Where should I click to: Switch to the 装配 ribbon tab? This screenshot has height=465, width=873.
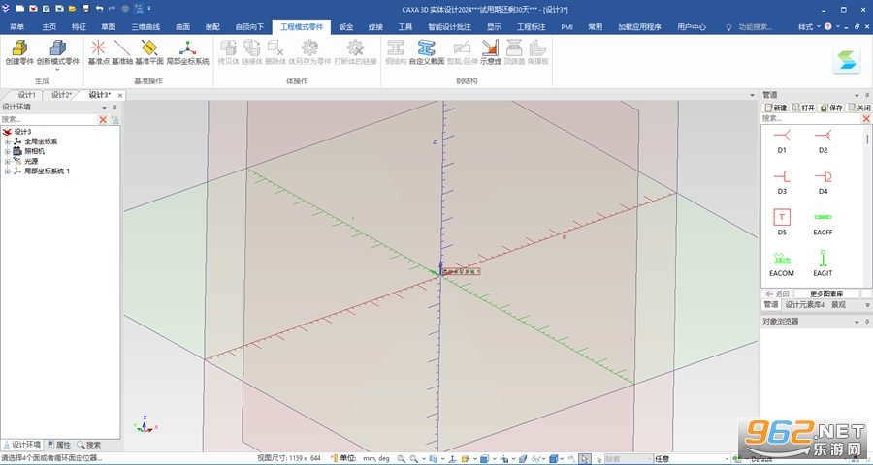(x=212, y=27)
